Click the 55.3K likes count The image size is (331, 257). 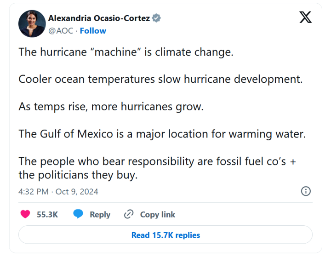47,214
